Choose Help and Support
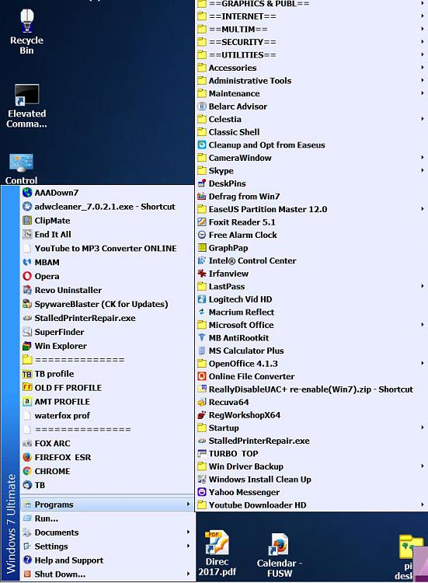This screenshot has height=583, width=428. pos(107,560)
